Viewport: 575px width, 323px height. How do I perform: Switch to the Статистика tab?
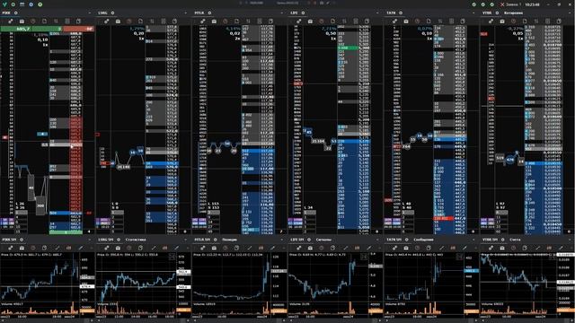coord(136,240)
